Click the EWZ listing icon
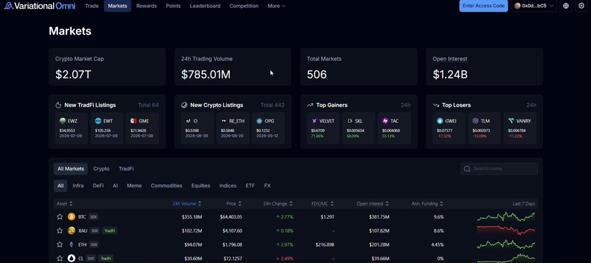 click(x=63, y=121)
